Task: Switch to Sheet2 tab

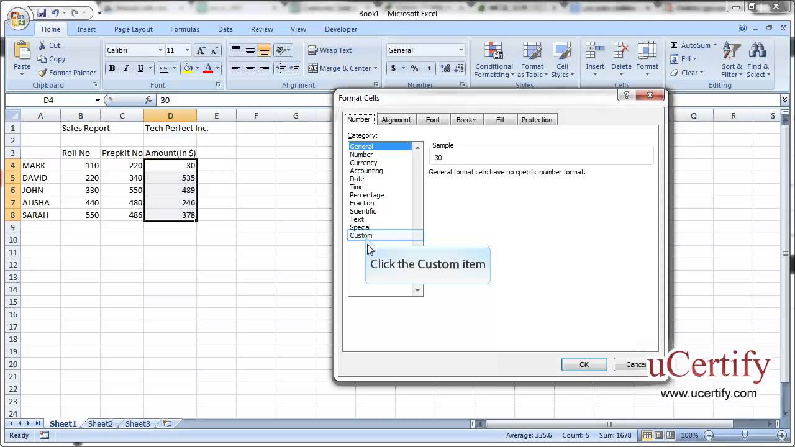Action: click(100, 423)
